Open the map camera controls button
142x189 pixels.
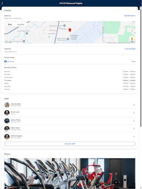(132, 31)
